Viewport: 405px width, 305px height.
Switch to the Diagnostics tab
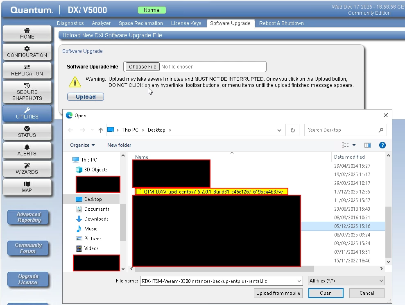click(70, 23)
